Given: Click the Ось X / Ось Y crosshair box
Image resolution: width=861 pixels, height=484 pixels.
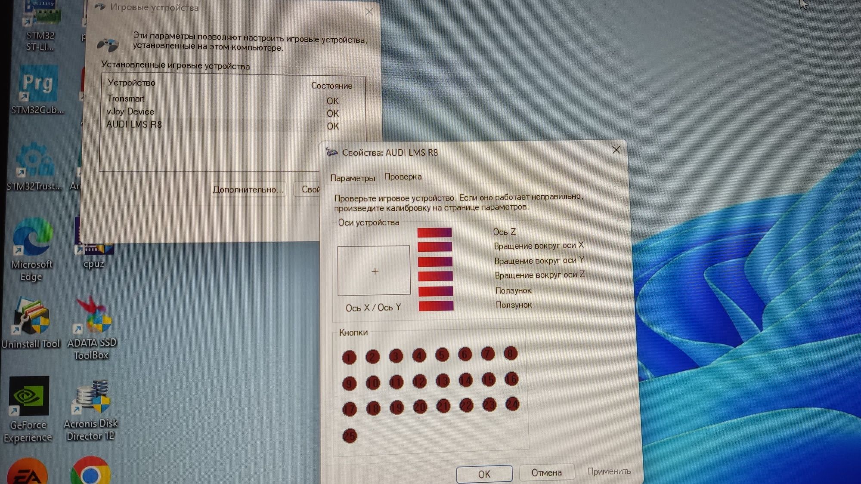Looking at the screenshot, I should [374, 271].
